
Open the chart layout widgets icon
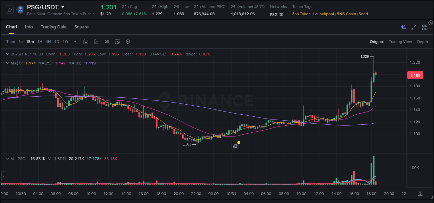click(425, 27)
